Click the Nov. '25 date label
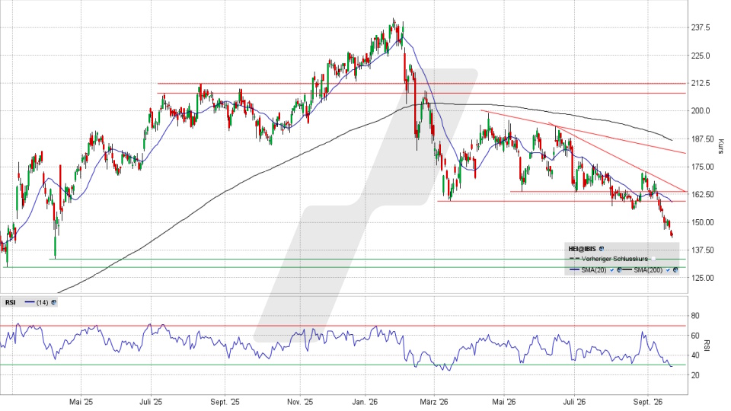 coord(300,402)
